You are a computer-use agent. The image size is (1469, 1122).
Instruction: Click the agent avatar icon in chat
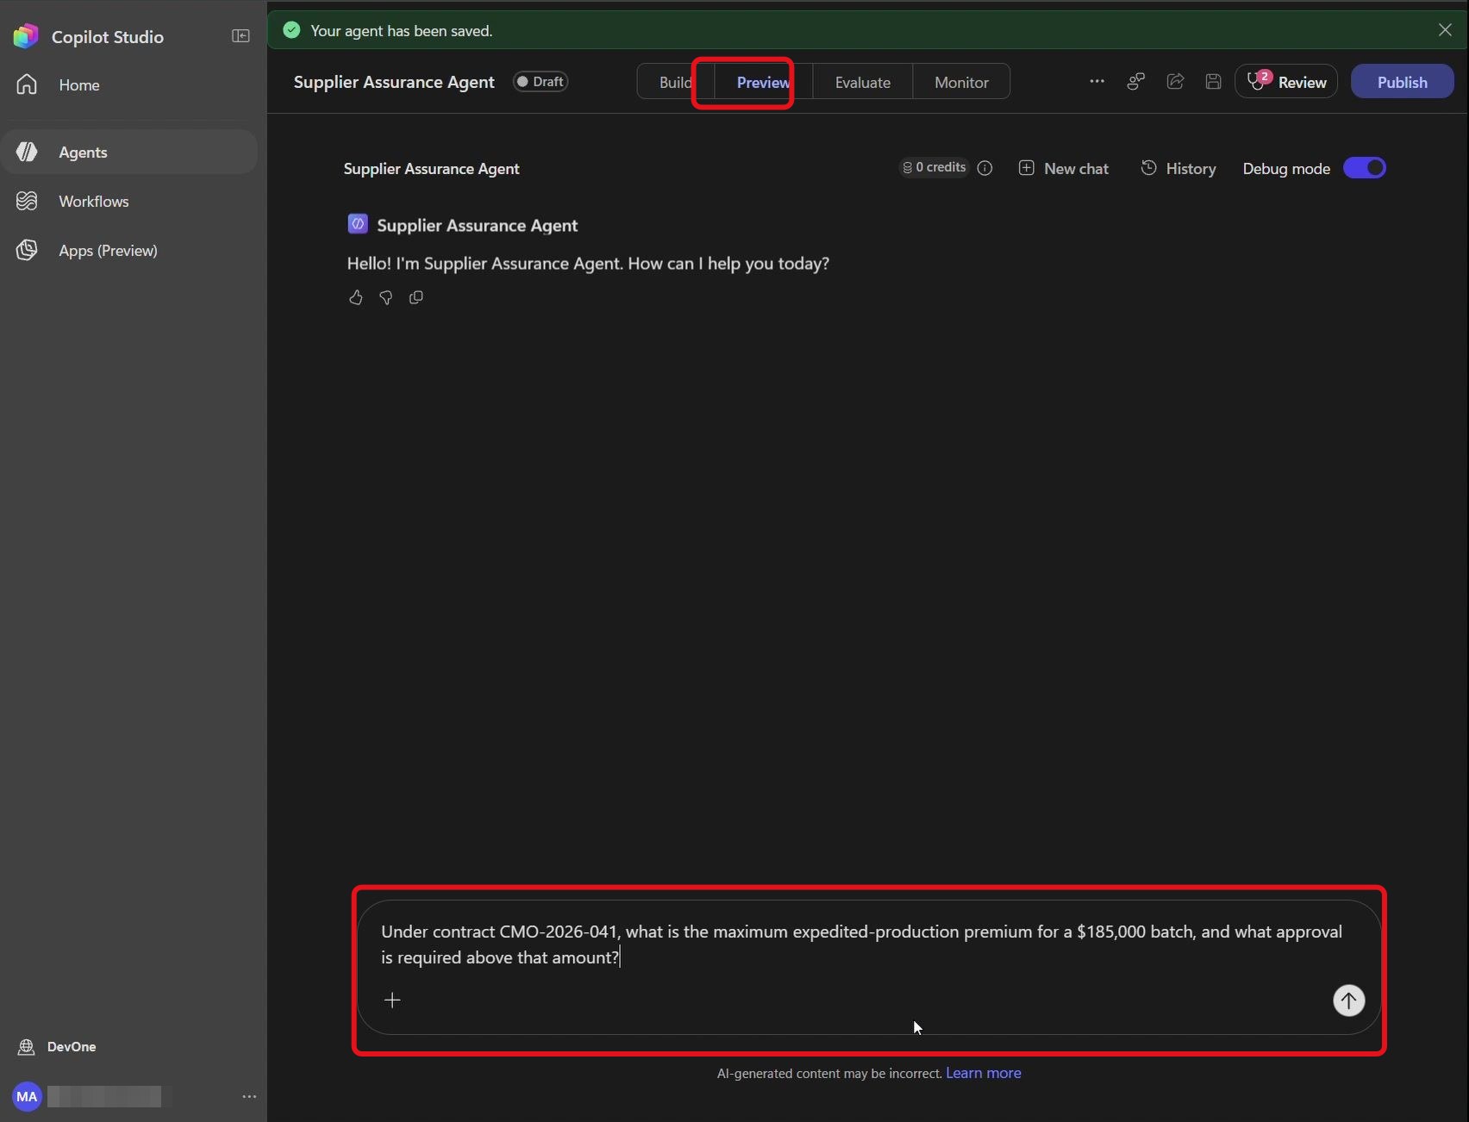pyautogui.click(x=357, y=224)
